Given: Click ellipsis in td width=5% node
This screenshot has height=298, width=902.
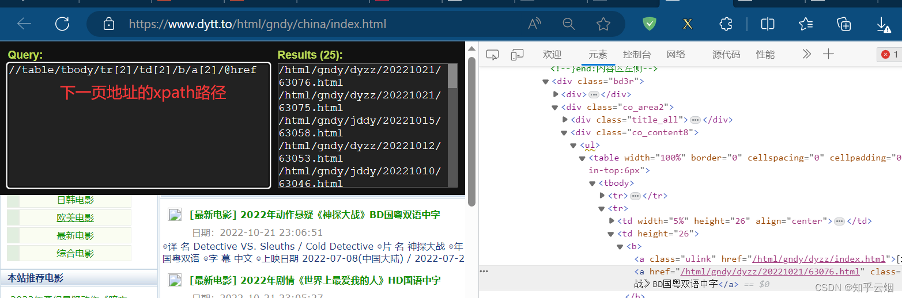Looking at the screenshot, I should coord(839,221).
